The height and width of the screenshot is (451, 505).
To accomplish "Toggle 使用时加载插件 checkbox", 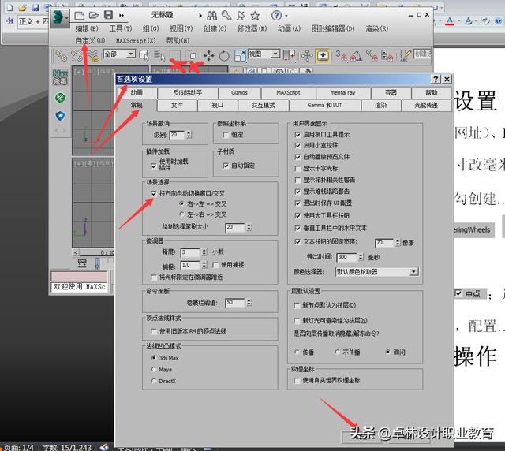I will 154,166.
